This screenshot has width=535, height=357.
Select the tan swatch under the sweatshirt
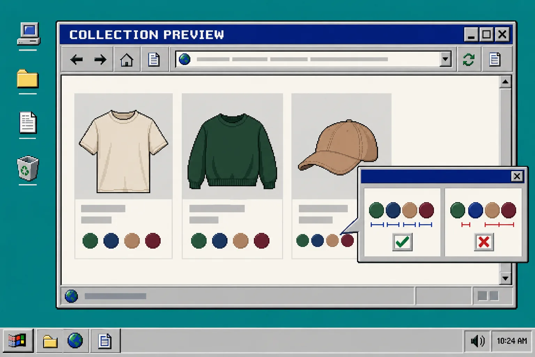point(241,241)
